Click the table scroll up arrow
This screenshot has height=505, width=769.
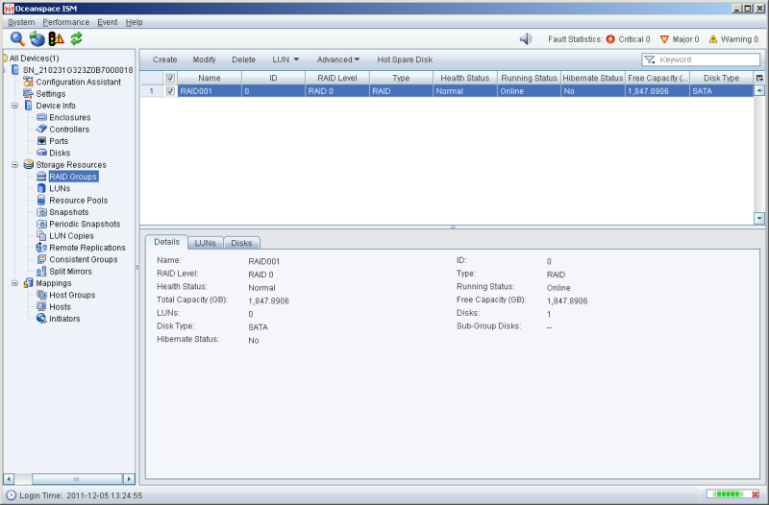coord(759,90)
